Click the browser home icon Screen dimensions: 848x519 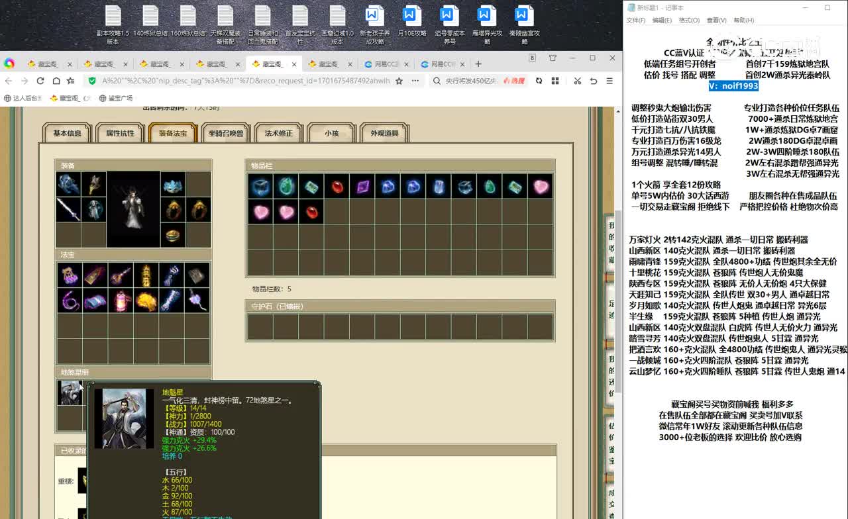pos(56,81)
